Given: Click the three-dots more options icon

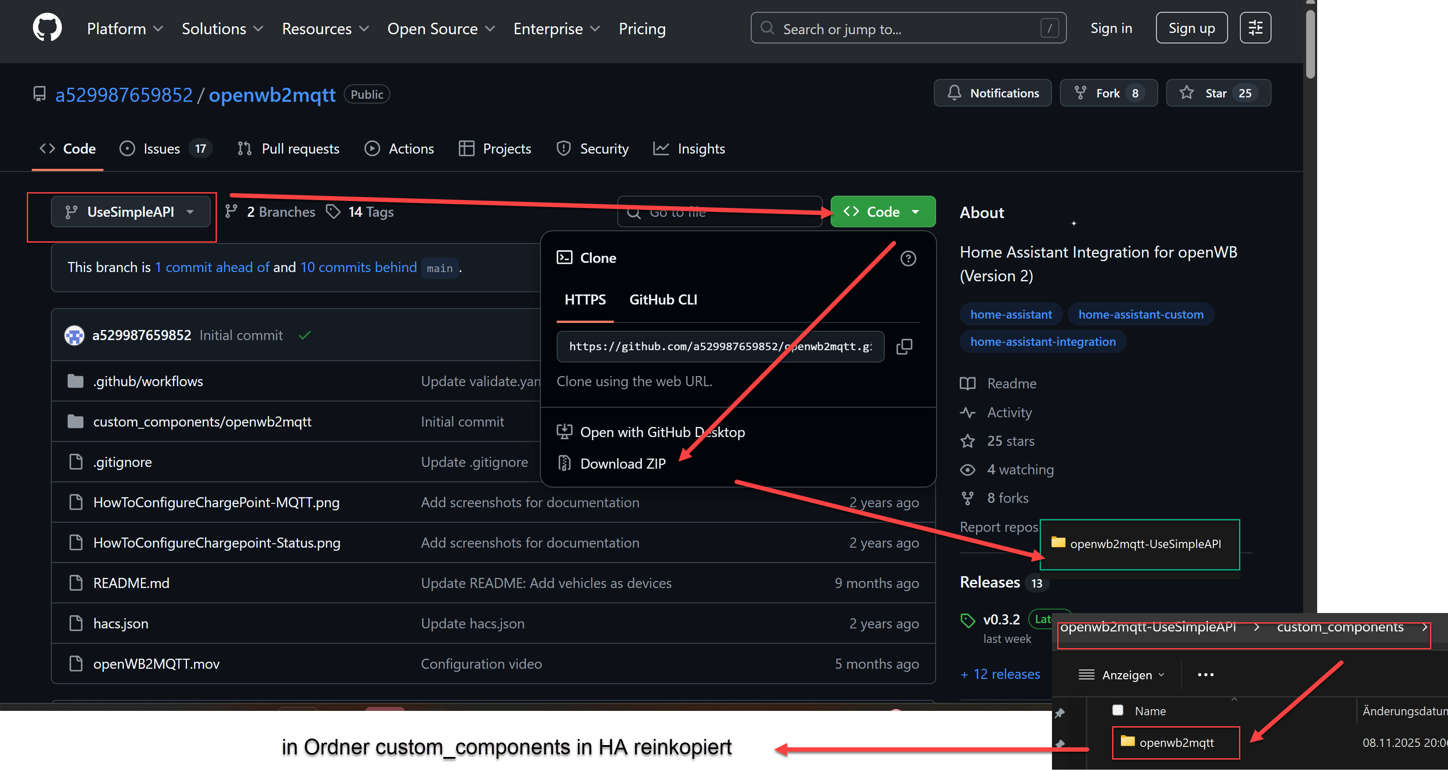Looking at the screenshot, I should point(1205,675).
